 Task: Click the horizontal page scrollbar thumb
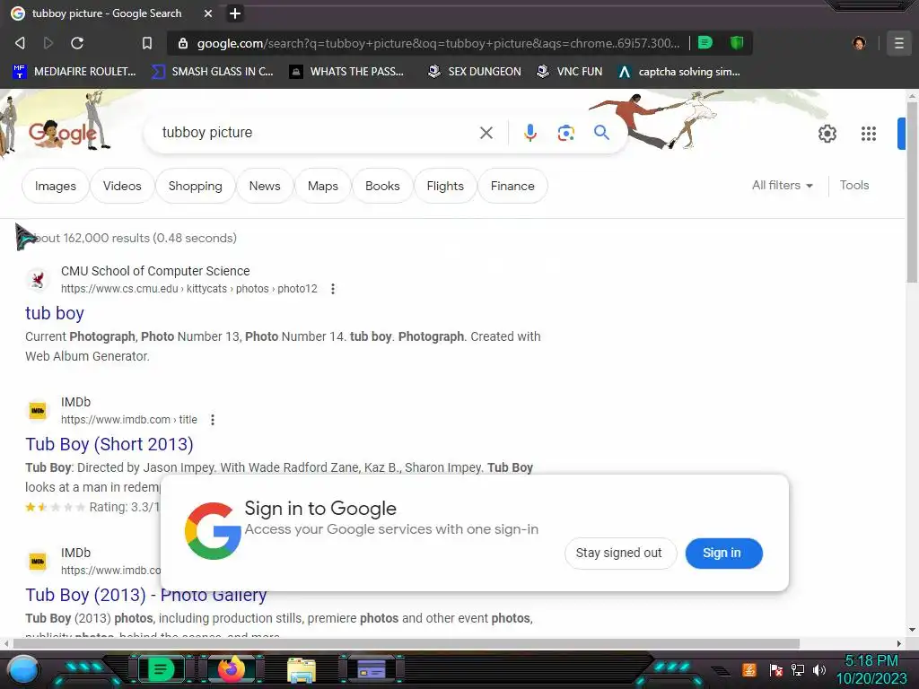pos(407,643)
